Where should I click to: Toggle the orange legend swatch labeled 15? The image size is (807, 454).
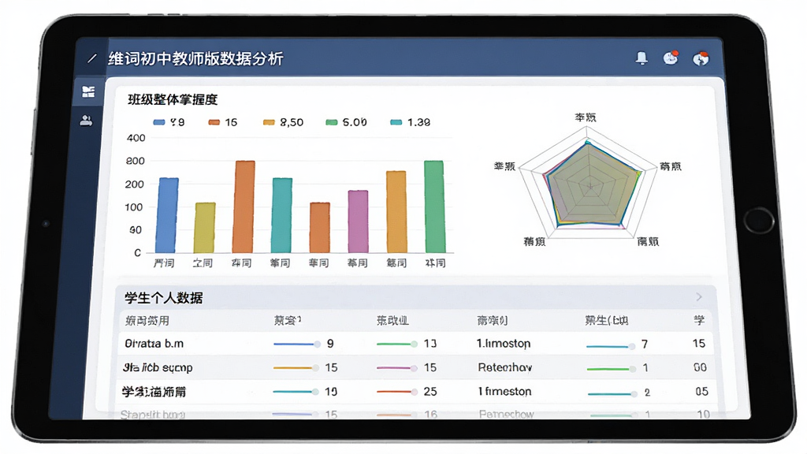[x=214, y=122]
